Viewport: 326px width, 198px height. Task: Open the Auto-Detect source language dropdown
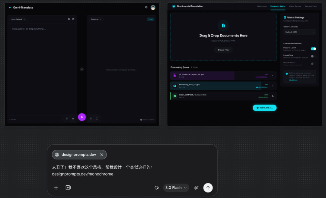point(18,19)
